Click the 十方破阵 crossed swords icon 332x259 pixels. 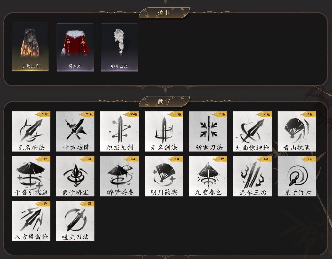(x=75, y=131)
